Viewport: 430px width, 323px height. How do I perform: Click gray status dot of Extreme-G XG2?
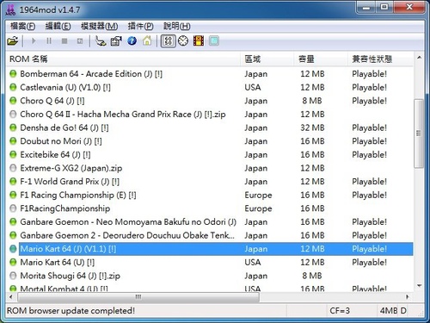tap(13, 168)
